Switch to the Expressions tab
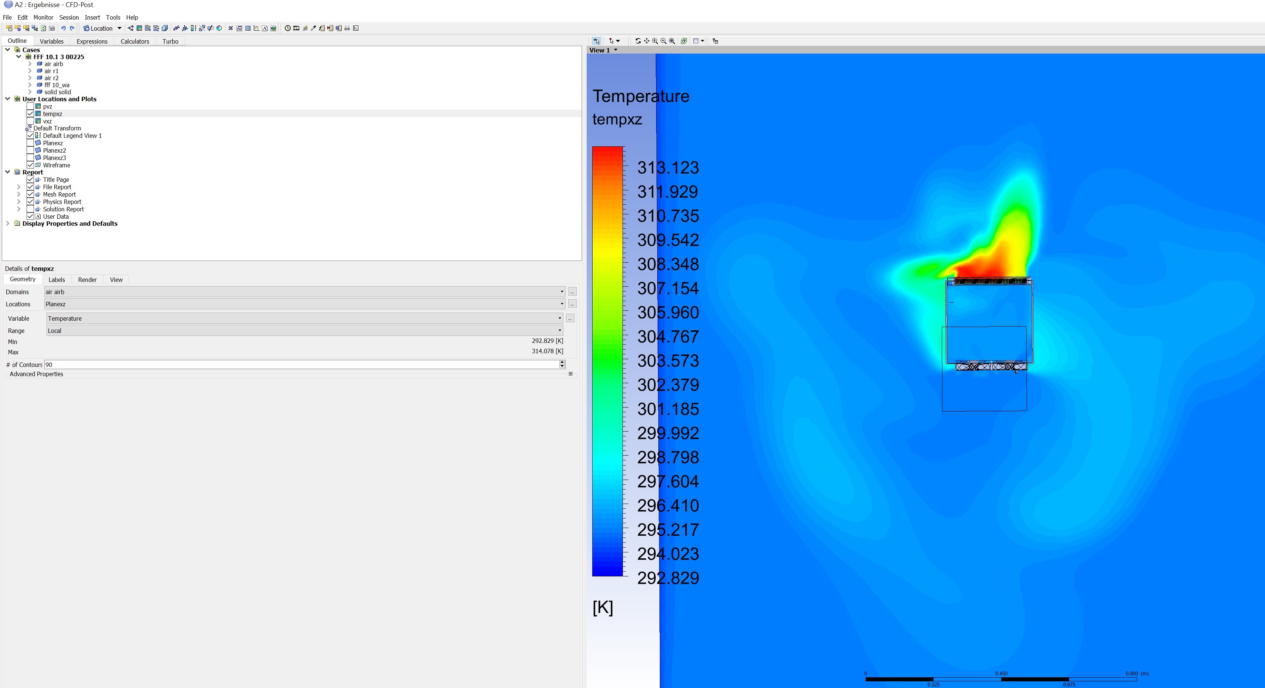Viewport: 1265px width, 688px height. click(92, 41)
